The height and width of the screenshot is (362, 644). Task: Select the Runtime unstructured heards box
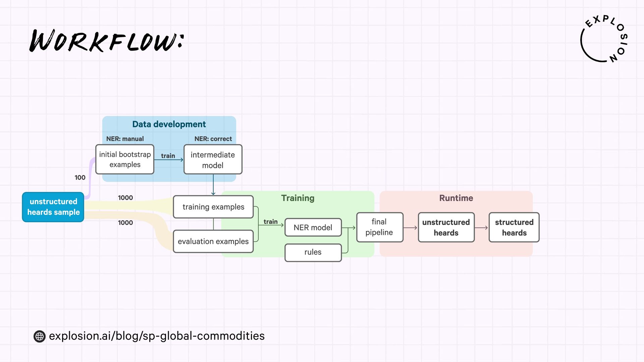[446, 227]
